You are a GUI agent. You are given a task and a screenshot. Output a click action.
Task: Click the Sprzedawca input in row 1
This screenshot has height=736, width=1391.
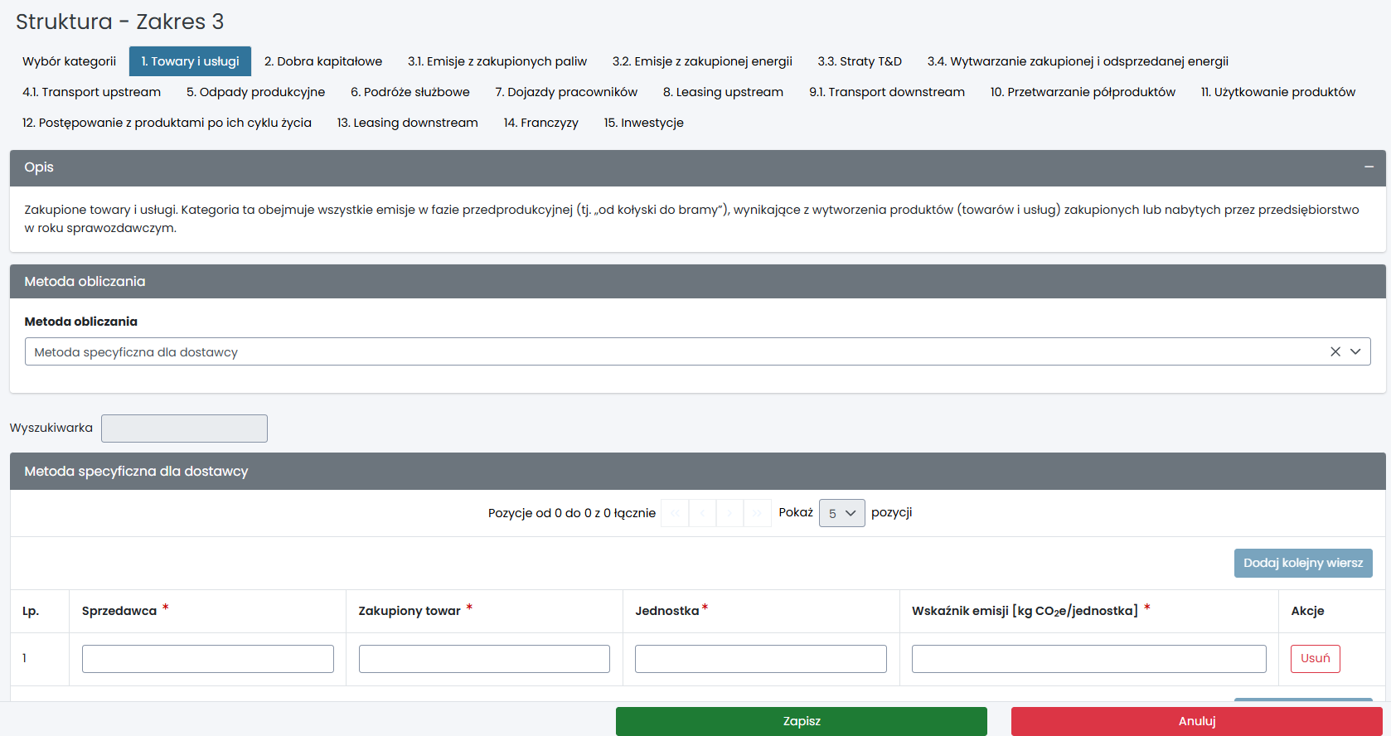click(x=207, y=659)
